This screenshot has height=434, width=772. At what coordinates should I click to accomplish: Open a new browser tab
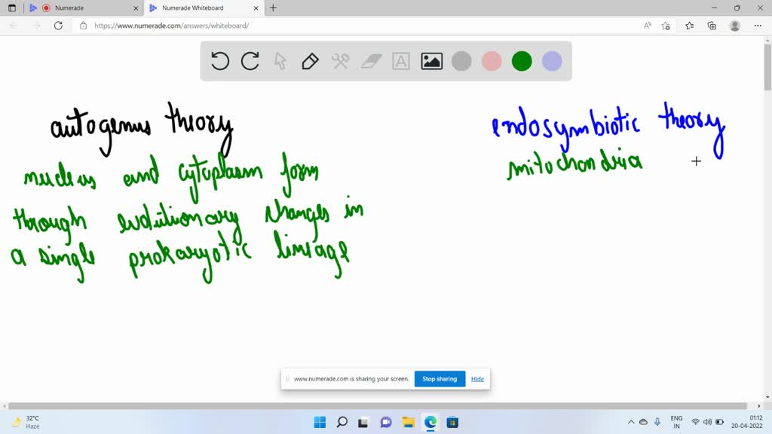273,8
